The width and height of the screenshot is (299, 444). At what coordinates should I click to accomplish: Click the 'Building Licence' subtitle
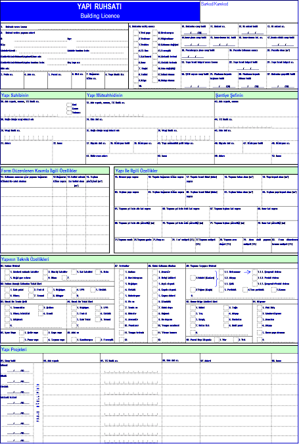click(x=100, y=16)
